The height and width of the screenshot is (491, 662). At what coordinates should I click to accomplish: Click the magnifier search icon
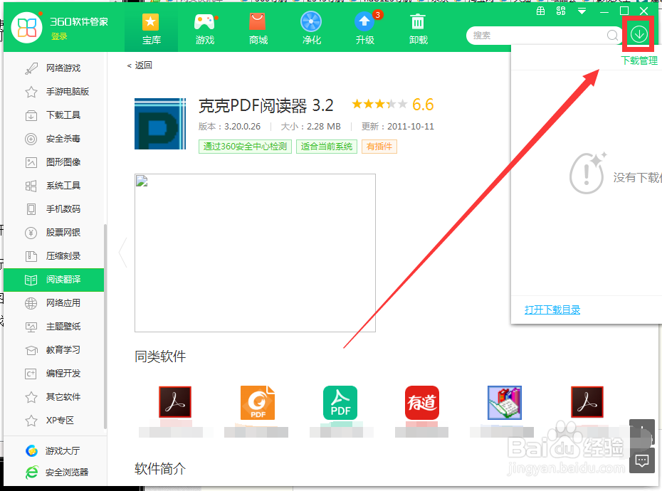613,36
